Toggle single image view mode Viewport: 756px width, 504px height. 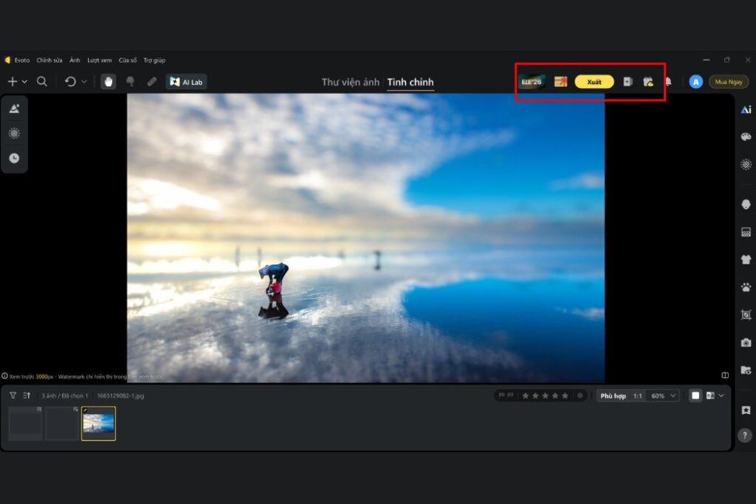tap(695, 396)
